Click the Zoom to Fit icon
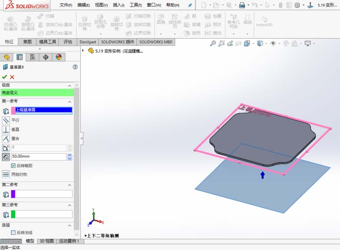340x250 pixels. pyautogui.click(x=213, y=44)
